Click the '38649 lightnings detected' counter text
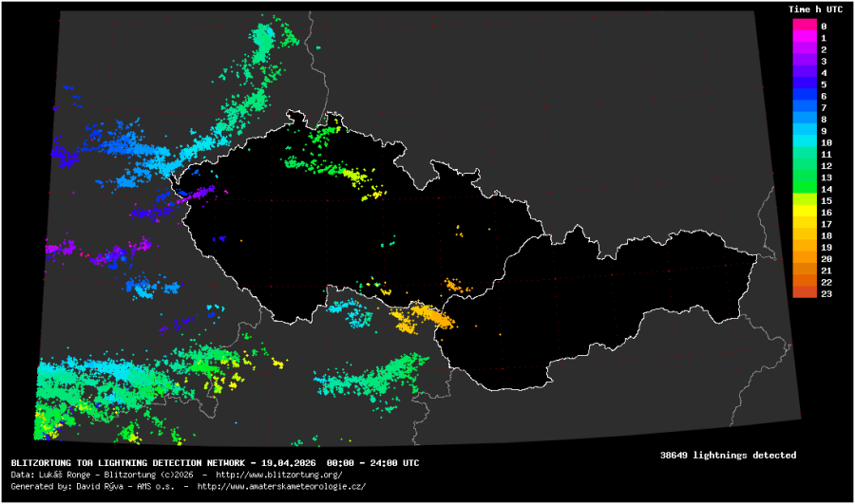The height and width of the screenshot is (504, 855). click(728, 456)
